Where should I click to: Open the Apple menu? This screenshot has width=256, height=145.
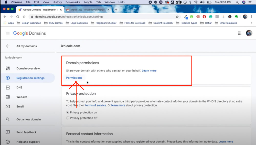click(6, 2)
